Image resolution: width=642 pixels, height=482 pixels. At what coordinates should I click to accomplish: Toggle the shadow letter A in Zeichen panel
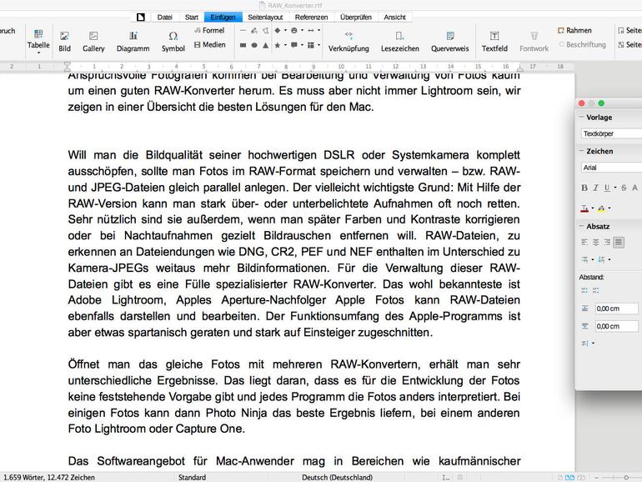634,188
